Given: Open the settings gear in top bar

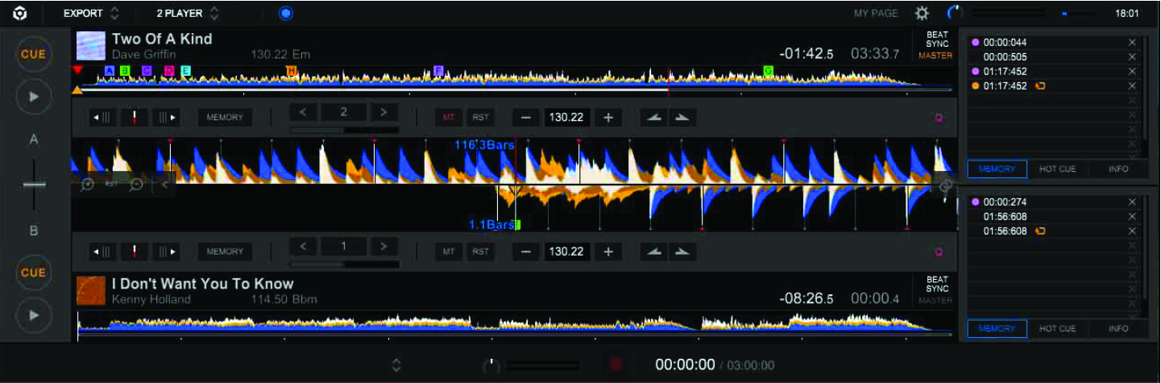Looking at the screenshot, I should coord(922,13).
